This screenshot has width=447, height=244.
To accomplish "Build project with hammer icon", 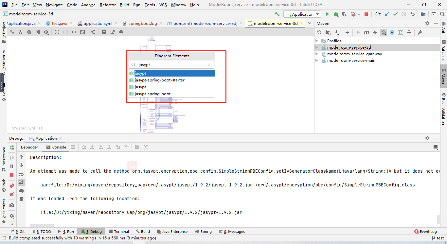I will click(x=277, y=14).
